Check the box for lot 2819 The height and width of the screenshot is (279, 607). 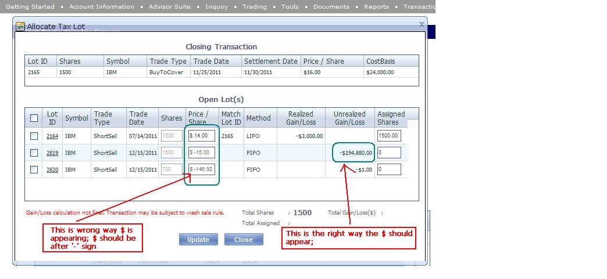[x=34, y=153]
